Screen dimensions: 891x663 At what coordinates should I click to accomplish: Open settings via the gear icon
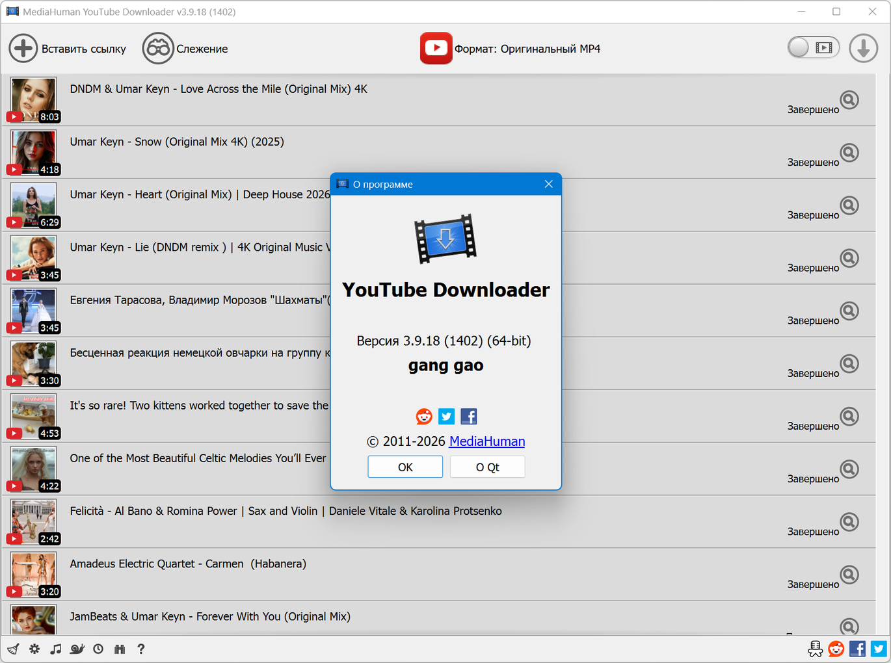34,649
